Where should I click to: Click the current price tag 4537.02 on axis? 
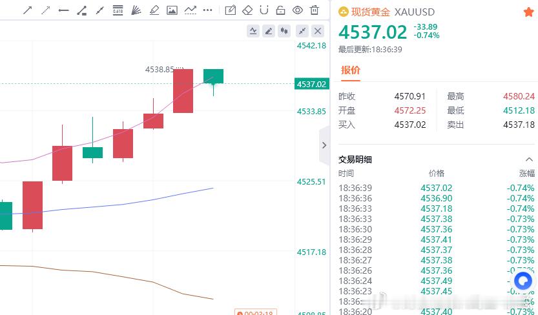coord(311,84)
